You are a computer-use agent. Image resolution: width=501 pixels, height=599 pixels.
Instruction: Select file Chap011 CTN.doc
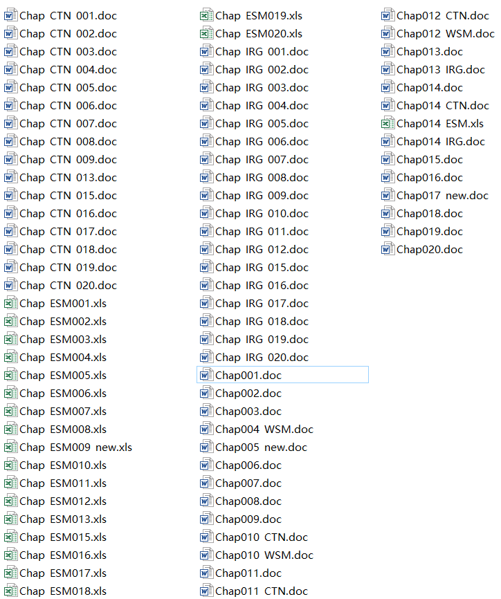pos(254,591)
